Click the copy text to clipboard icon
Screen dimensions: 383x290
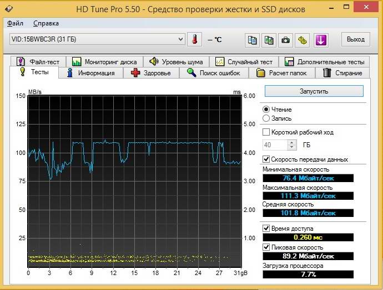coord(252,40)
